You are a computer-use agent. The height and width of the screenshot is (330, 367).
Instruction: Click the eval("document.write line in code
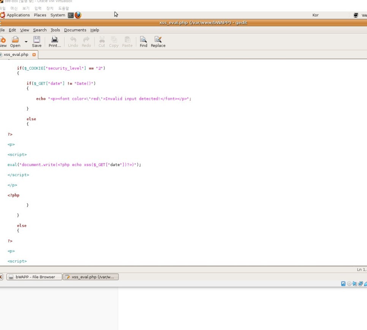coord(74,165)
